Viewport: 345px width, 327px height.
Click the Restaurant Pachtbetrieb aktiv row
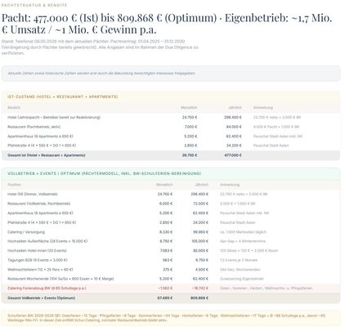pyautogui.click(x=171, y=127)
